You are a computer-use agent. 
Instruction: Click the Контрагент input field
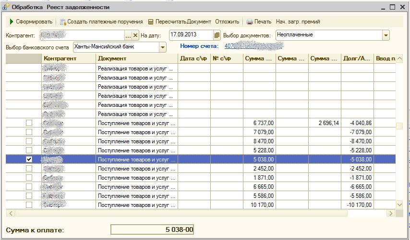point(83,35)
